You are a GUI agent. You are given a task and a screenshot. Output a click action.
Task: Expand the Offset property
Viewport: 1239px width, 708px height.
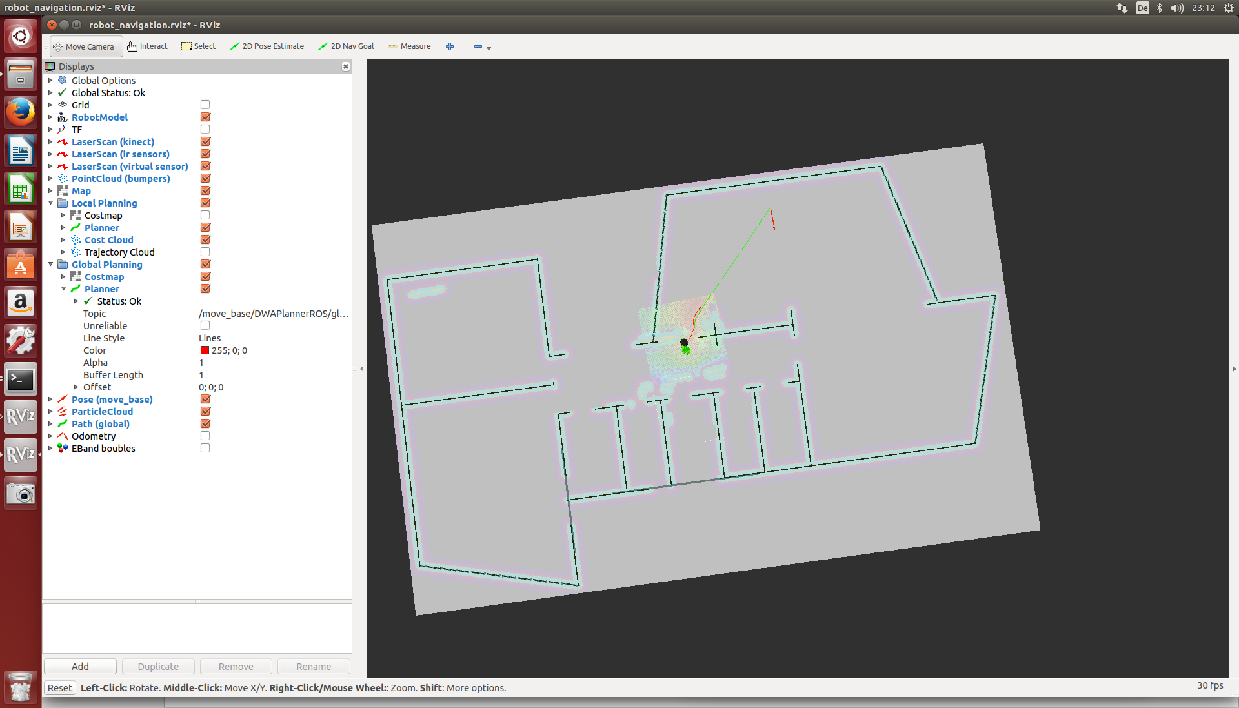click(76, 387)
